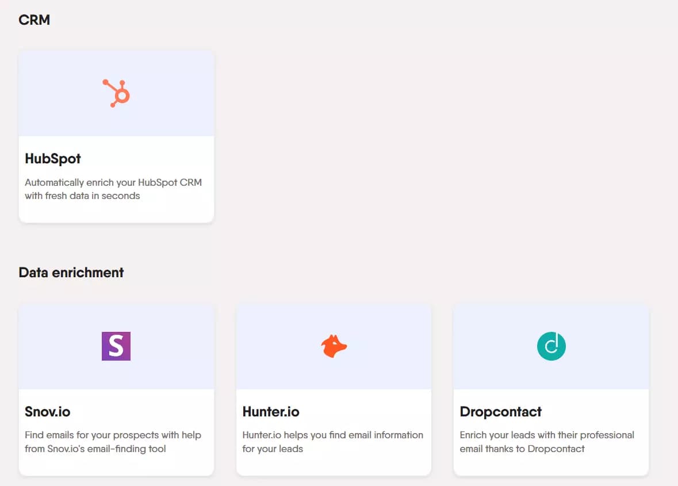The width and height of the screenshot is (678, 486).
Task: Click the "Snov.io" card title
Action: point(47,412)
